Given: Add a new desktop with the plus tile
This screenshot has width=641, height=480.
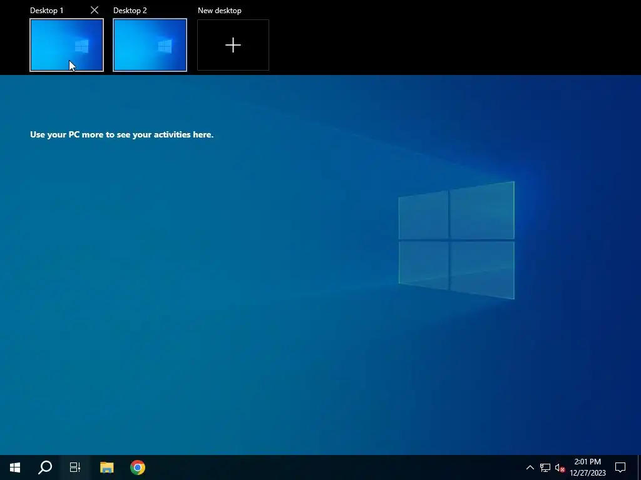Looking at the screenshot, I should point(233,45).
